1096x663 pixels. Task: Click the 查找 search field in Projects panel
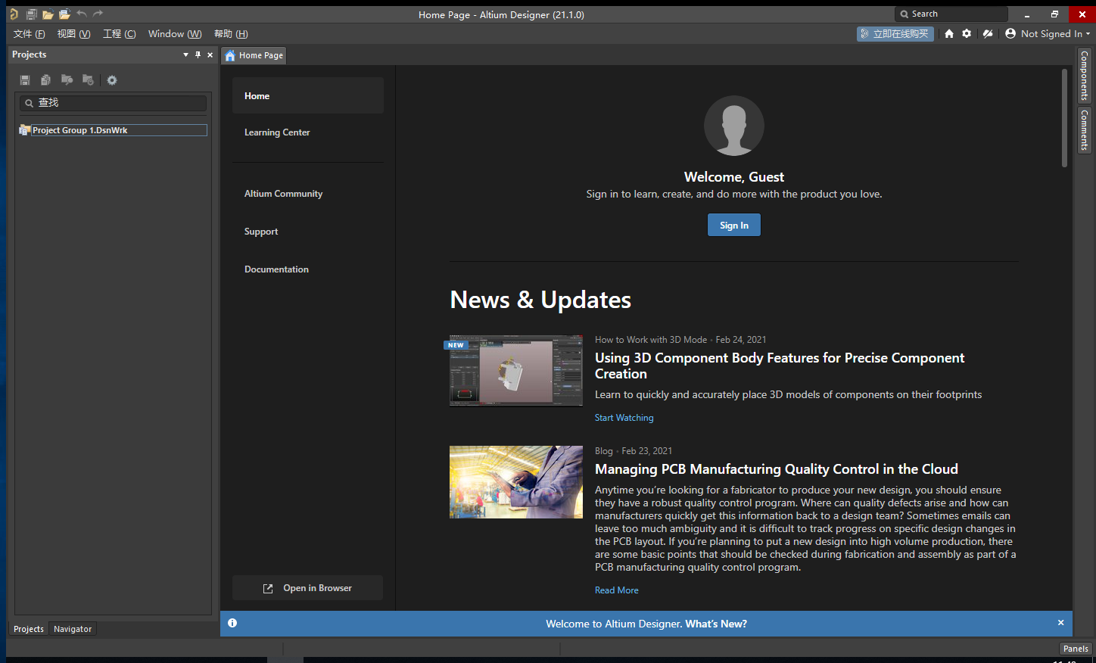[x=113, y=103]
